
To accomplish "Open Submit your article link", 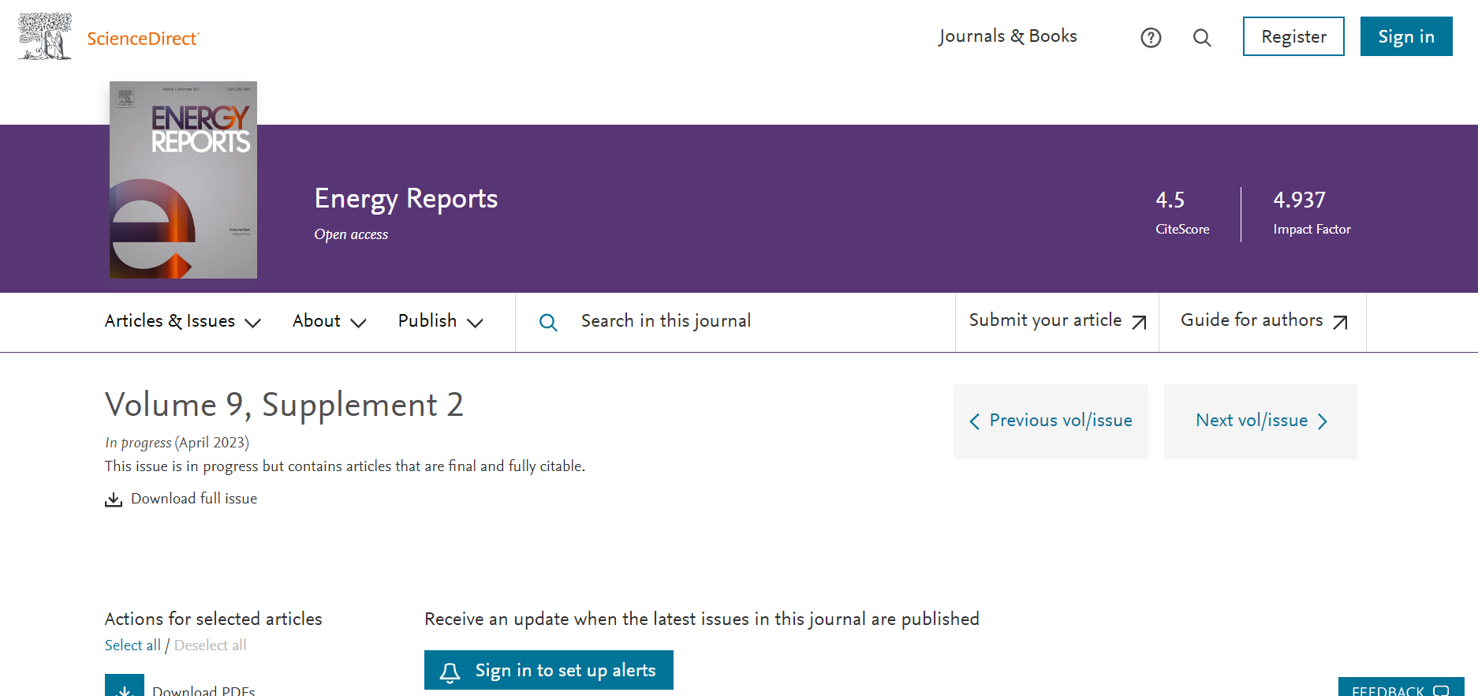I will point(1057,322).
